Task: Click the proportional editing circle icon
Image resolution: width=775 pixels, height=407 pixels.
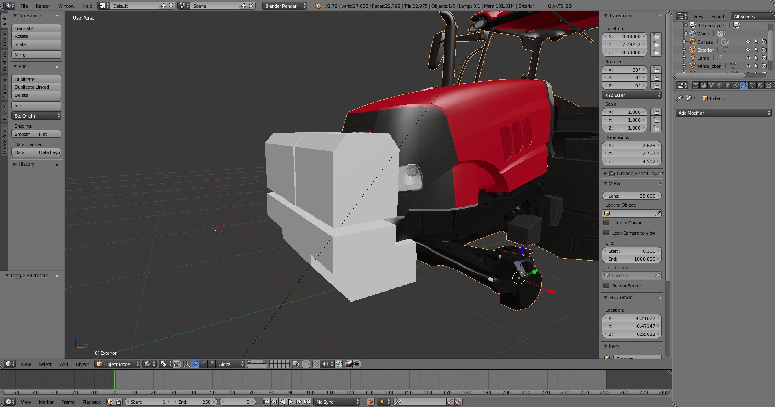Action: [306, 364]
